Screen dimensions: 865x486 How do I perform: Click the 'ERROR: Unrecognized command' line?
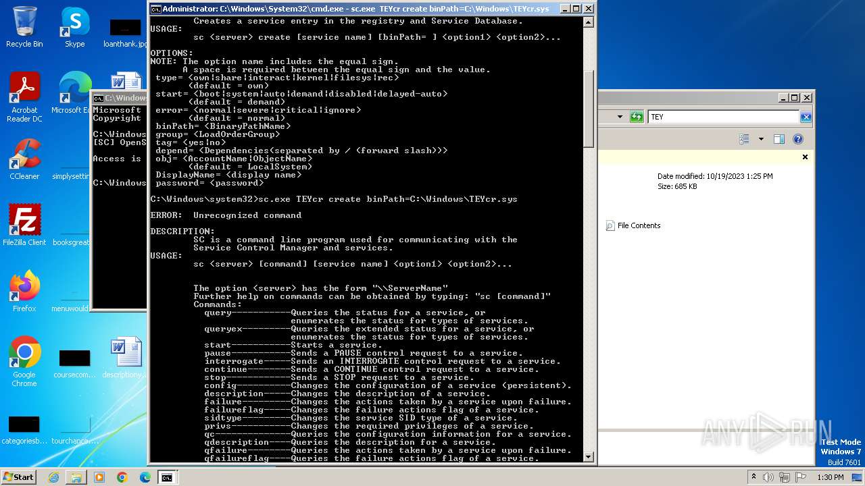226,215
